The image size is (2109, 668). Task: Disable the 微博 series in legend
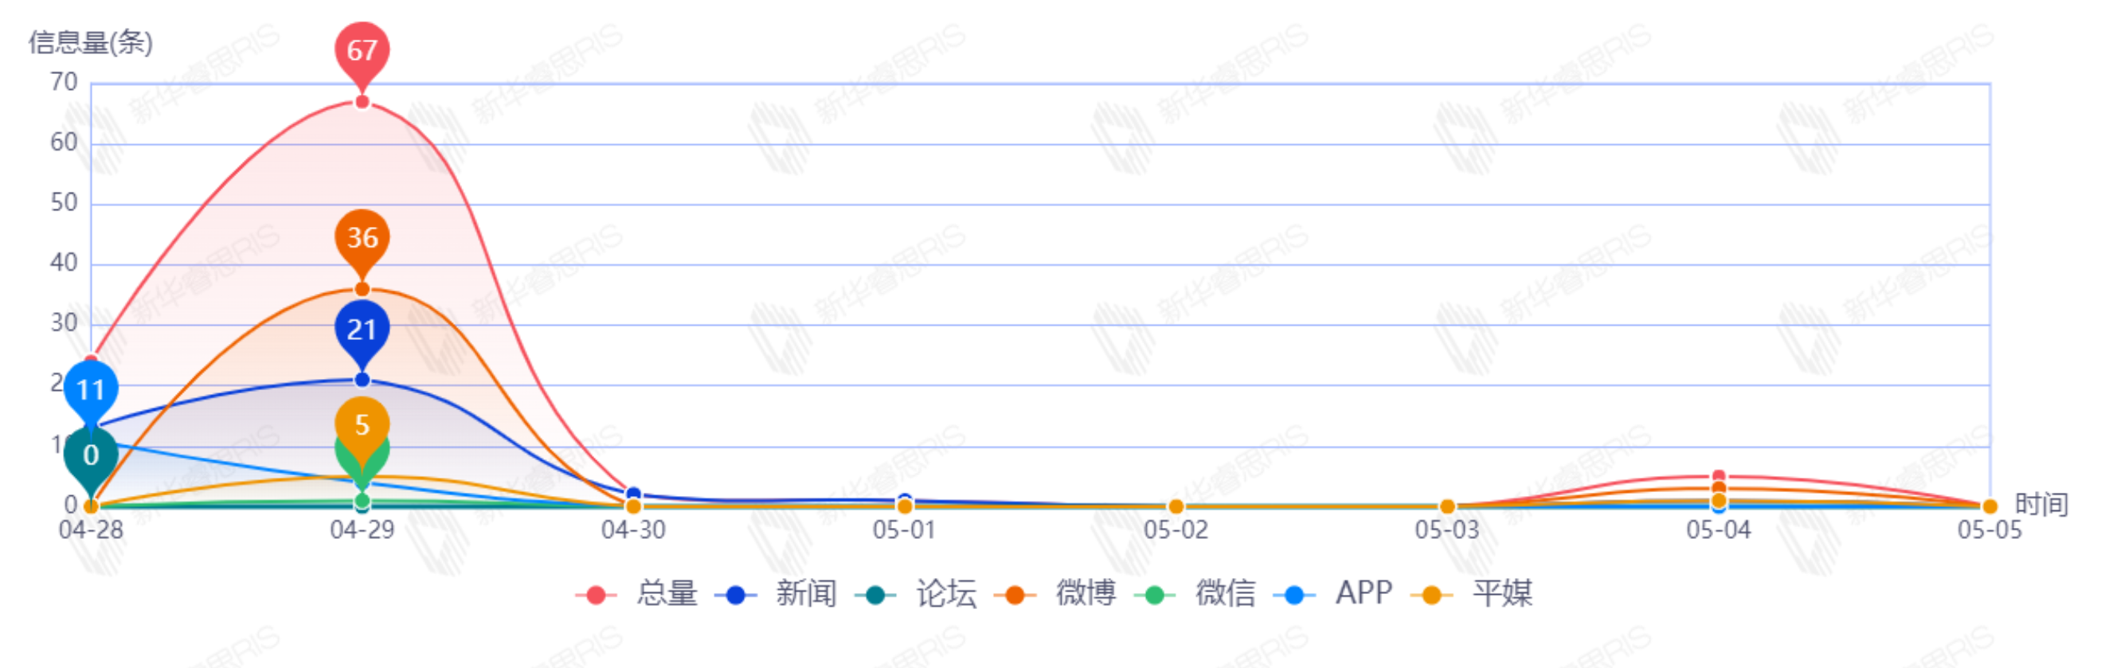(1056, 593)
